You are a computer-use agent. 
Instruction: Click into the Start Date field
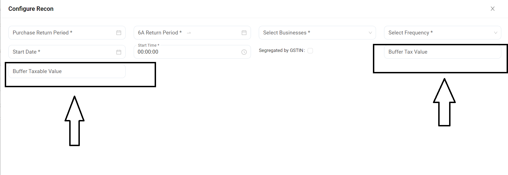click(61, 52)
